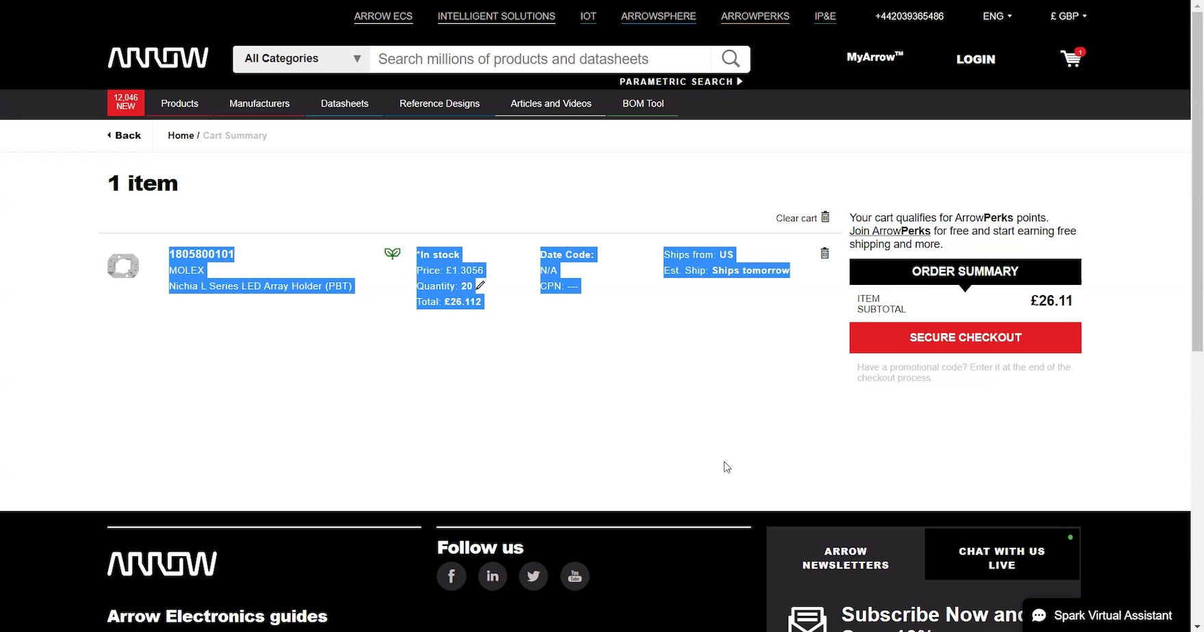Open the Manufacturers menu item
This screenshot has width=1204, height=632.
(259, 104)
